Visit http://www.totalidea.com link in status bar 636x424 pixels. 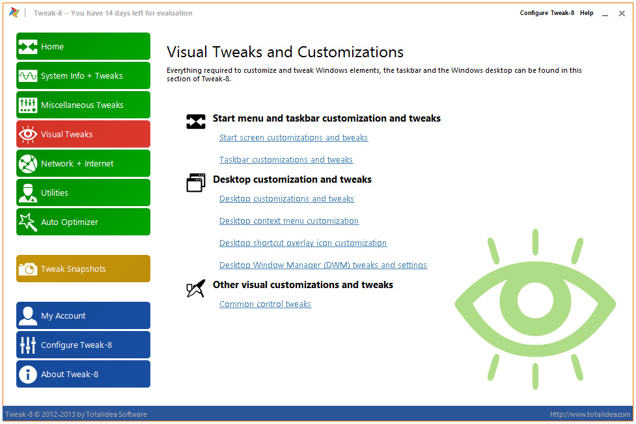point(590,414)
